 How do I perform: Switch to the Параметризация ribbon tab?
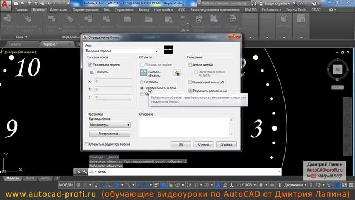click(85, 10)
